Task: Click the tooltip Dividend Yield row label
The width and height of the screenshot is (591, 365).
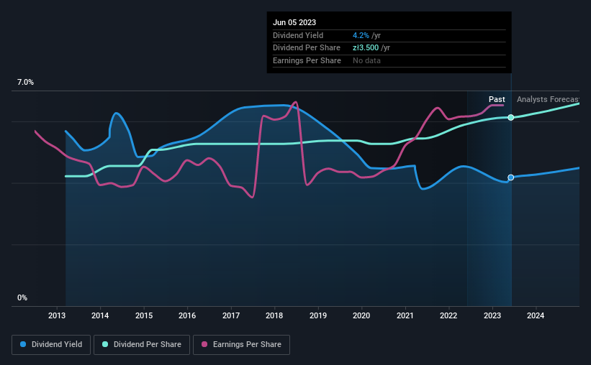Action: pos(298,35)
